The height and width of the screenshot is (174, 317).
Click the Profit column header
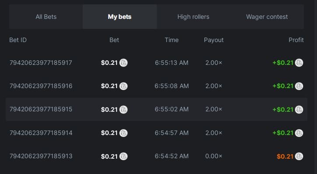[x=296, y=40]
